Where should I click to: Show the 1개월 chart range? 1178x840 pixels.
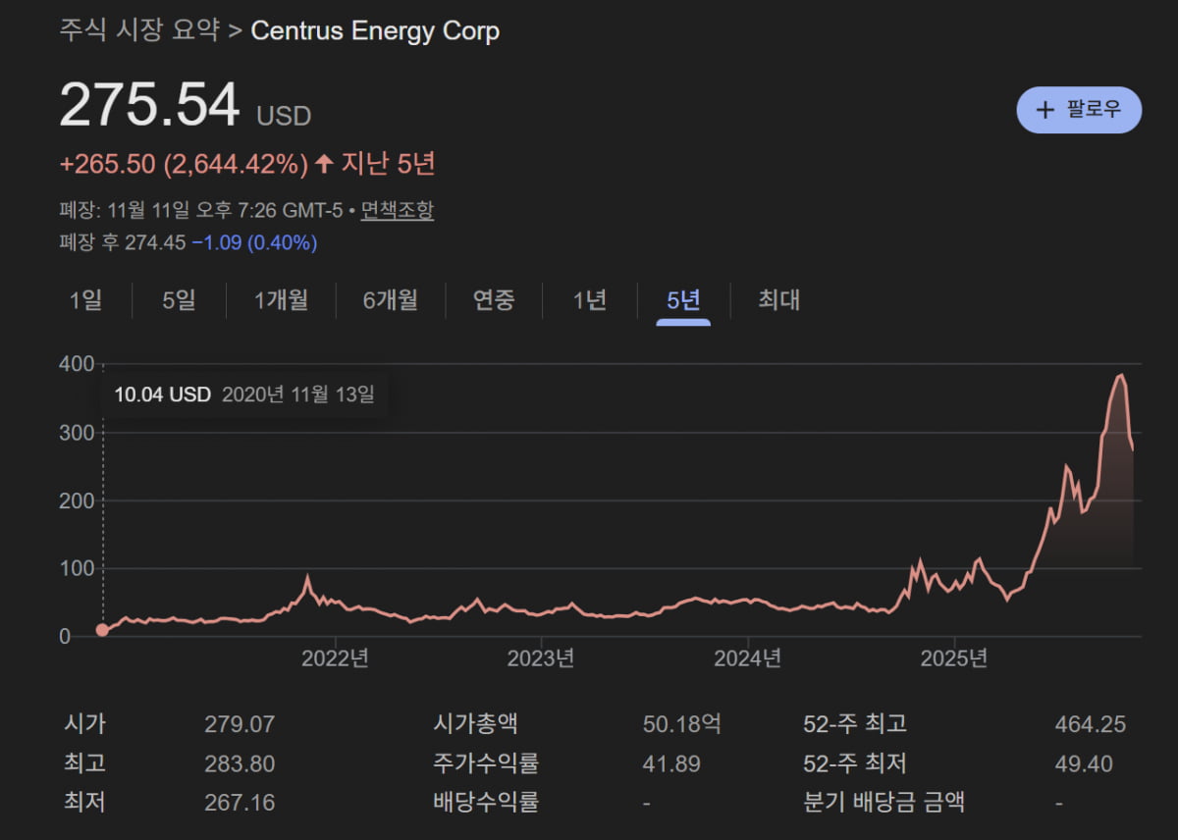281,300
